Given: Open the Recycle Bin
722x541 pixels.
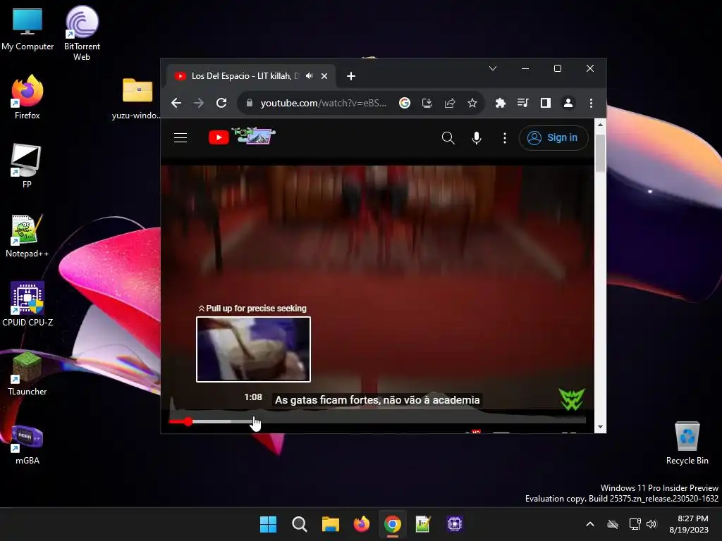Looking at the screenshot, I should point(687,442).
